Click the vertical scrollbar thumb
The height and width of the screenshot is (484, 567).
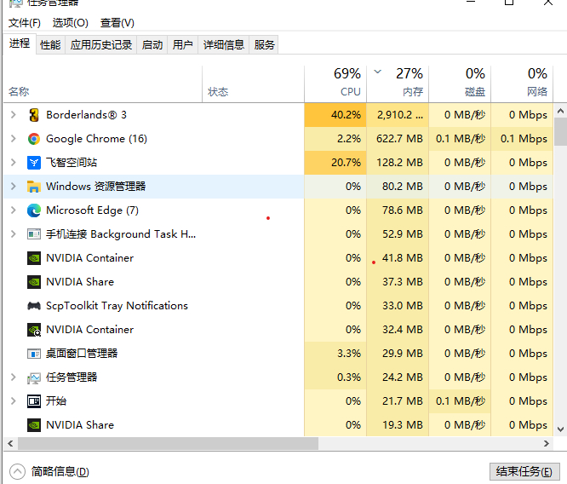coord(560,131)
